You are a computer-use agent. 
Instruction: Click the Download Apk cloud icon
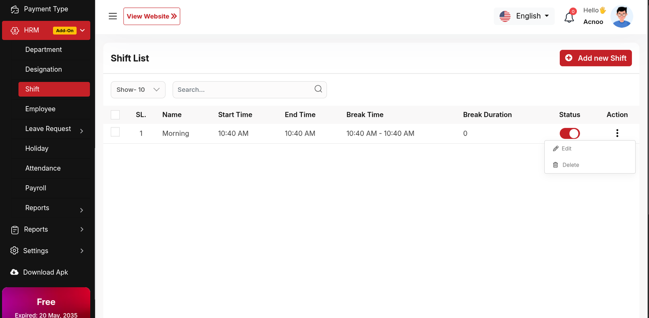tap(15, 272)
